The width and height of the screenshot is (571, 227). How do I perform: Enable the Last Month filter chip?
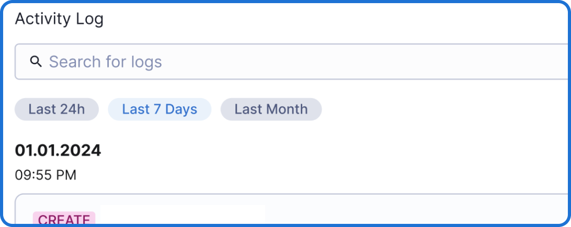(x=271, y=110)
